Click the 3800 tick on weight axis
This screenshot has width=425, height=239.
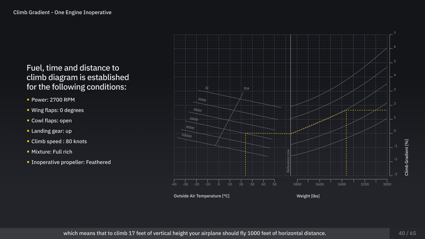pos(297,184)
